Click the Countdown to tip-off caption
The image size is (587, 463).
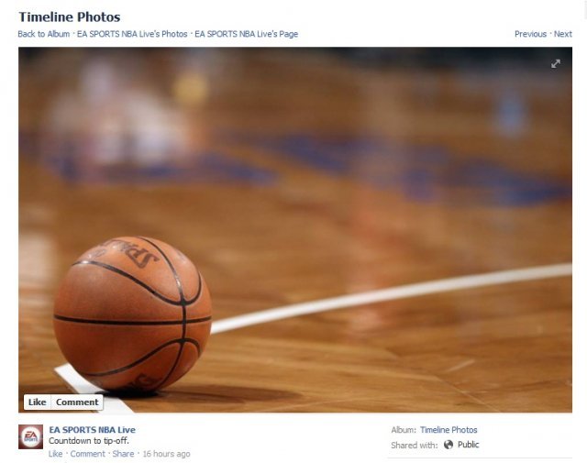[89, 441]
